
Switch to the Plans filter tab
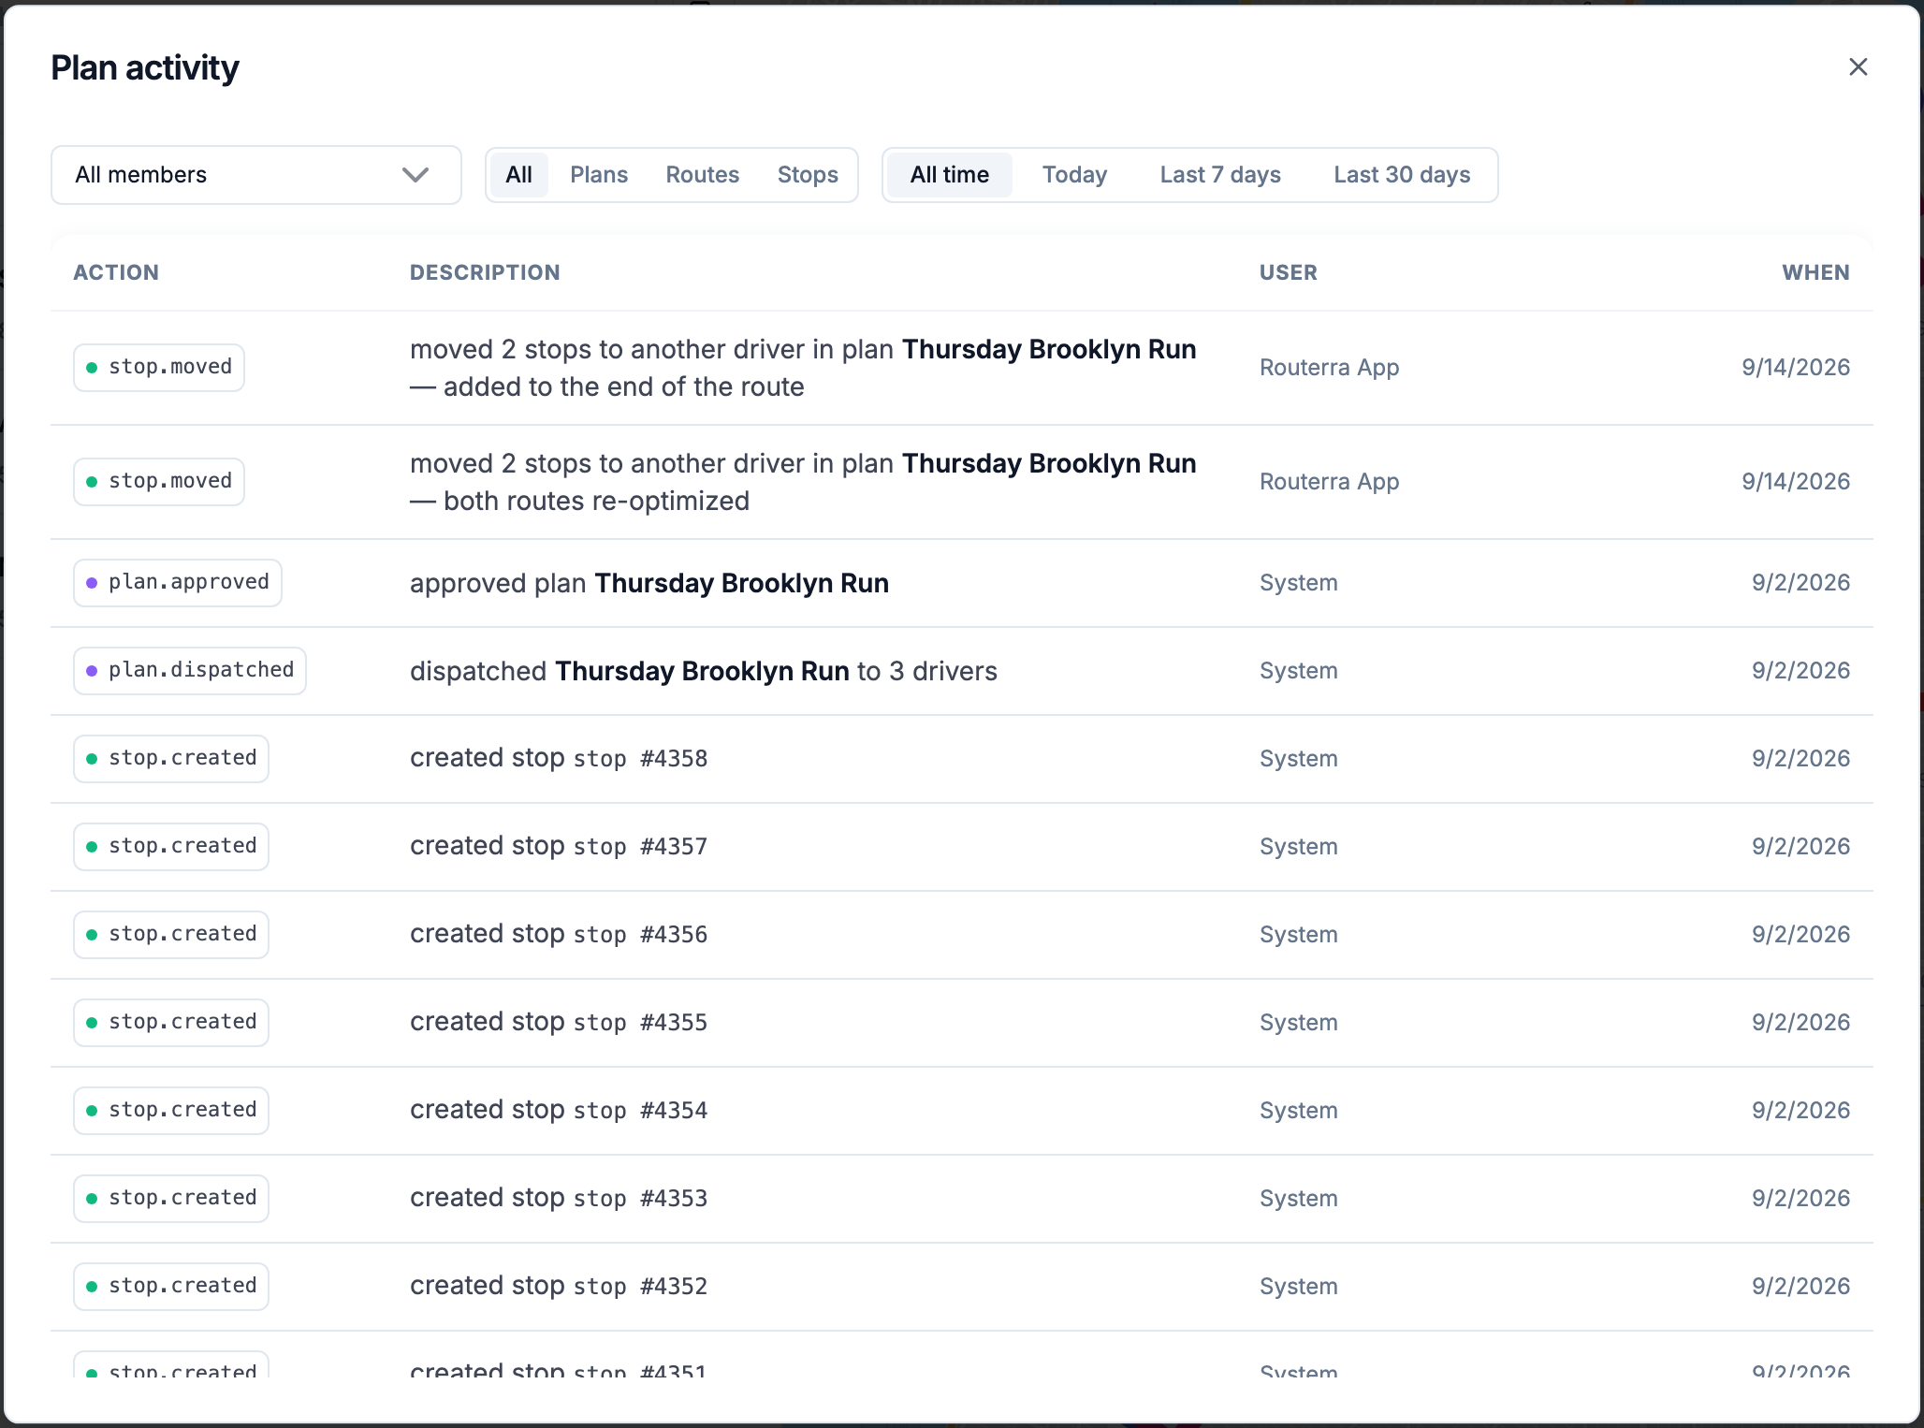[x=599, y=175]
